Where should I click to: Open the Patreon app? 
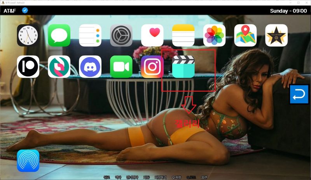click(x=28, y=67)
